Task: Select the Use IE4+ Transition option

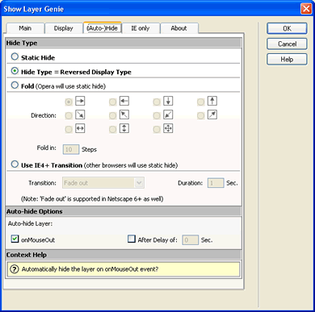Action: [x=15, y=164]
